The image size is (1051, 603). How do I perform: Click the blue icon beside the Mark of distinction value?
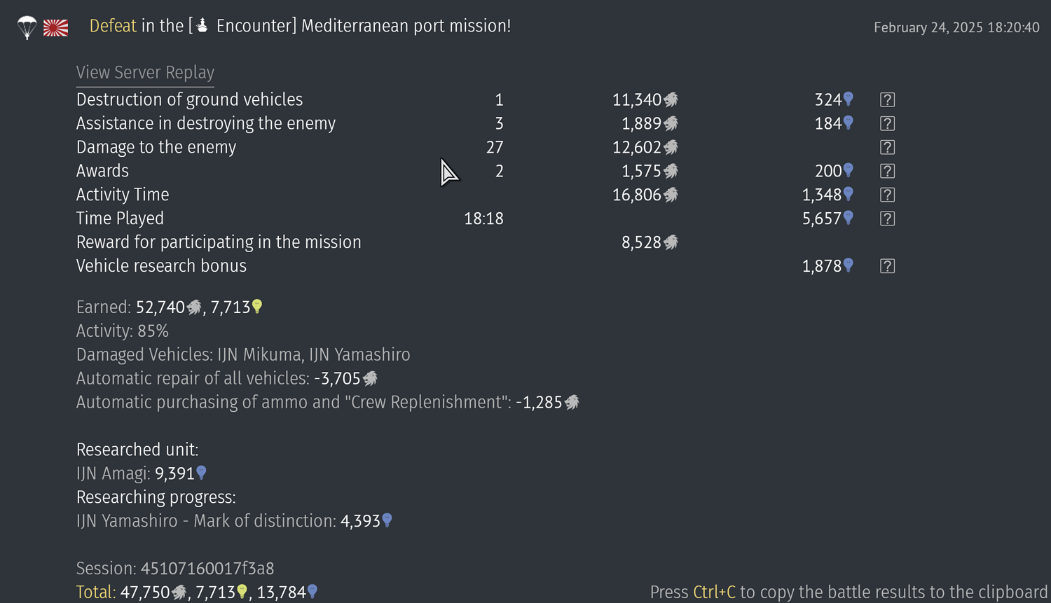point(387,521)
